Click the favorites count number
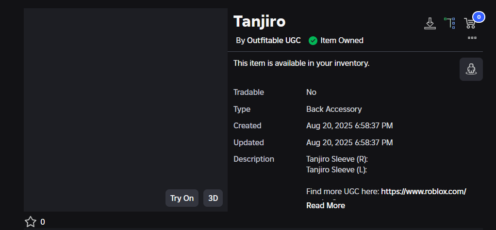Image resolution: width=496 pixels, height=230 pixels. (x=43, y=222)
